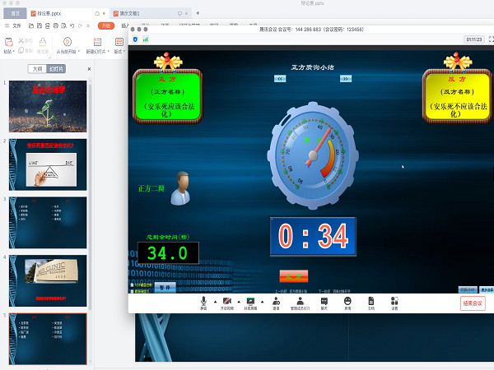The image size is (494, 370).
Task: Open the Settings icon in meeting toolbar
Action: pyautogui.click(x=394, y=303)
